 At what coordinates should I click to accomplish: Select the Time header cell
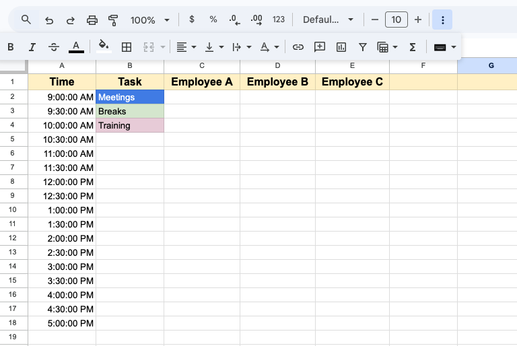tap(62, 81)
